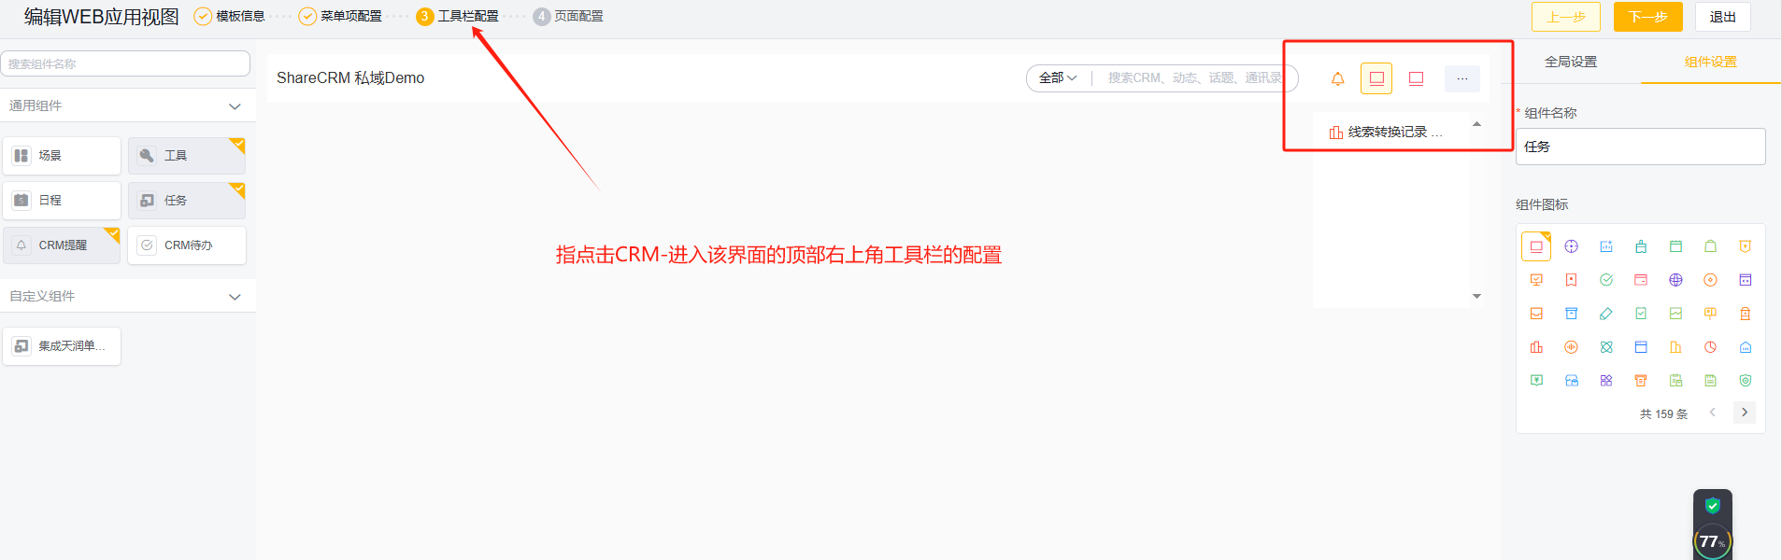1782x560 pixels.
Task: Select the crosshair target icon in the grid
Action: pyautogui.click(x=1571, y=246)
